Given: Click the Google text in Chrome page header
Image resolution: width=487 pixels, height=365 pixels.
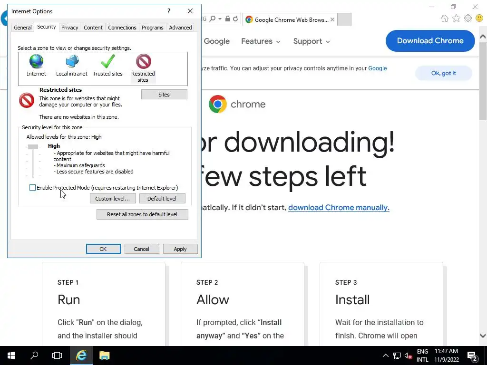Looking at the screenshot, I should pyautogui.click(x=216, y=41).
